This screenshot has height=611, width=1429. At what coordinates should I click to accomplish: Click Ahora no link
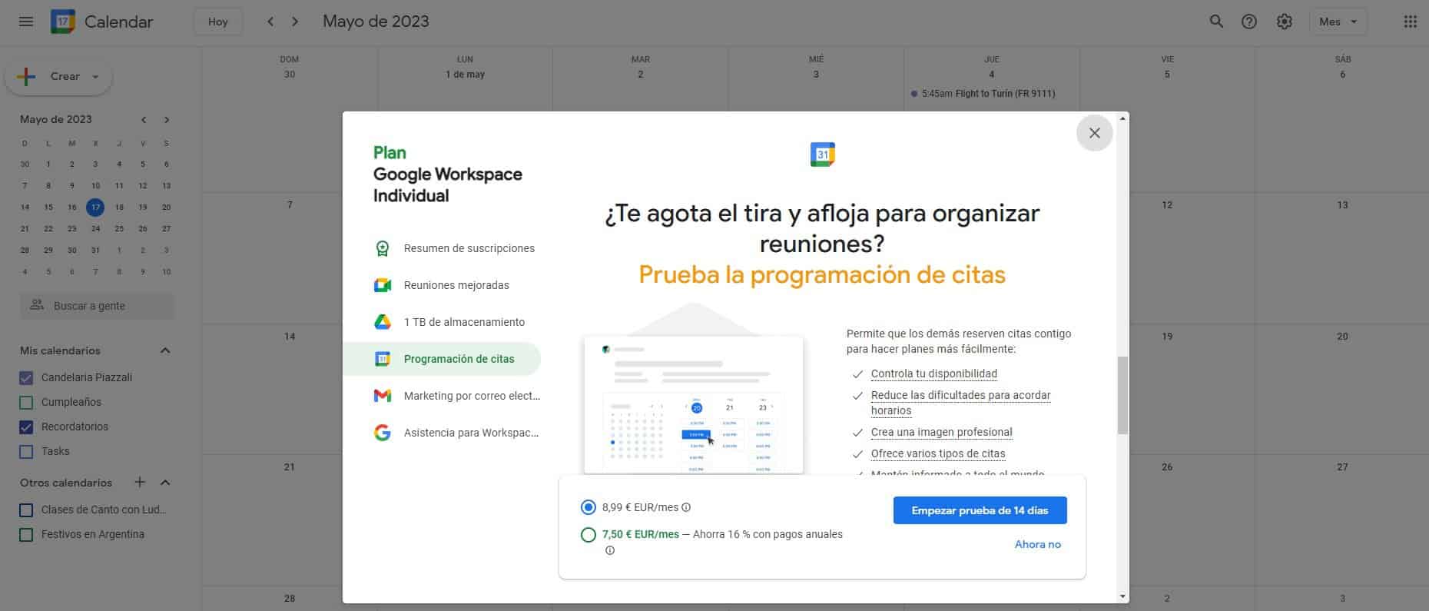1037,544
